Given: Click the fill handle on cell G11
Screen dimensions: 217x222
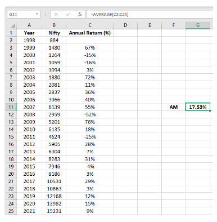Looking at the screenshot, I should (210, 110).
